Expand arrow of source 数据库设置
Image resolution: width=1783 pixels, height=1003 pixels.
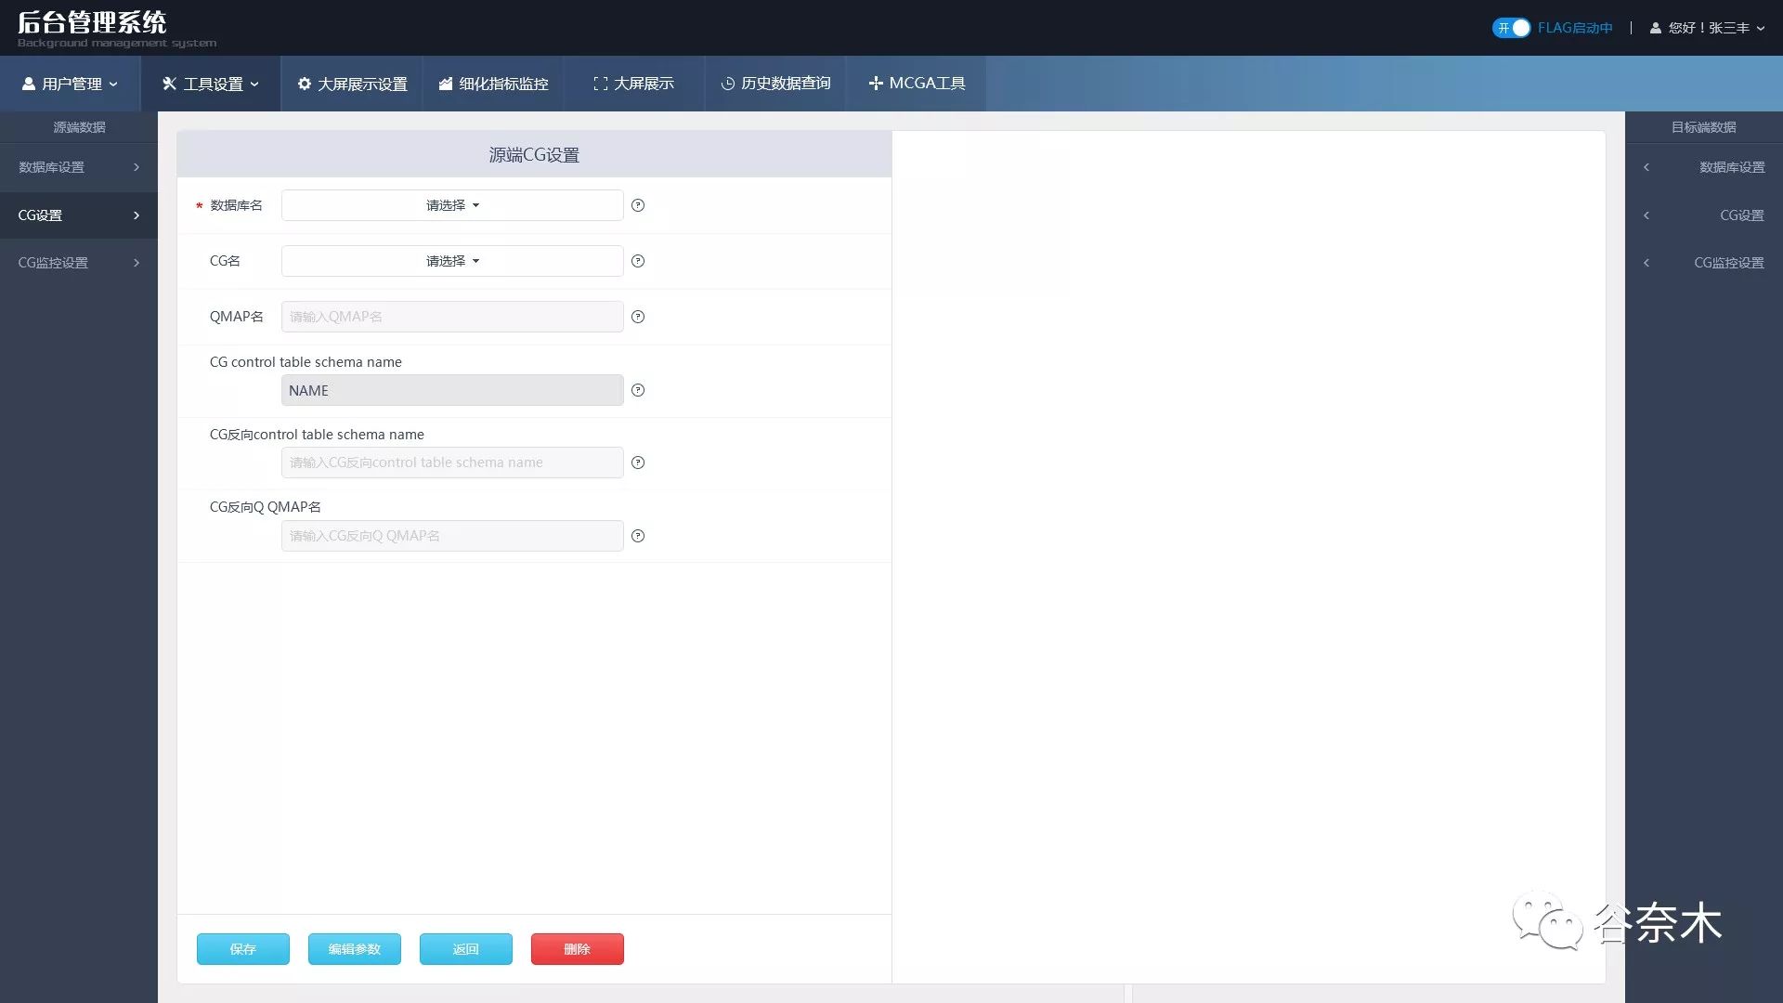(x=137, y=167)
